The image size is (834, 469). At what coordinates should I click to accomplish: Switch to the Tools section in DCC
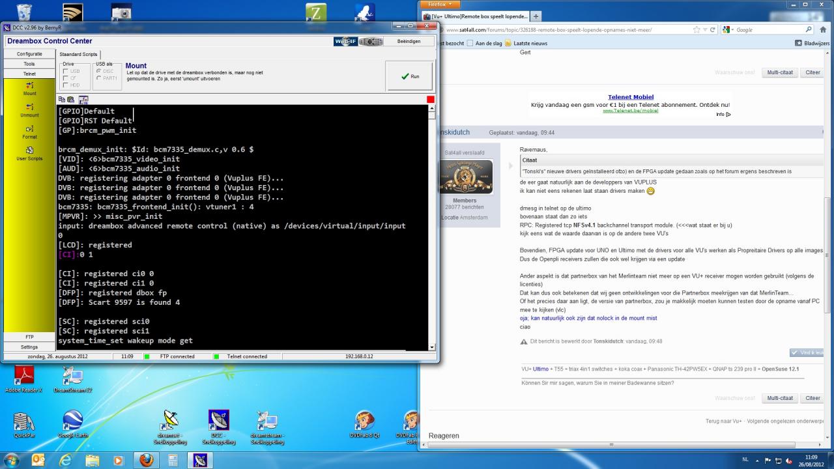click(29, 64)
